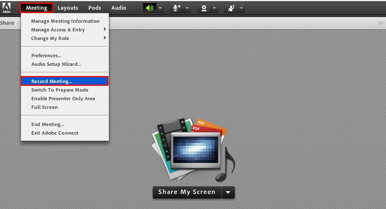Click the Share pod title label

(7, 23)
